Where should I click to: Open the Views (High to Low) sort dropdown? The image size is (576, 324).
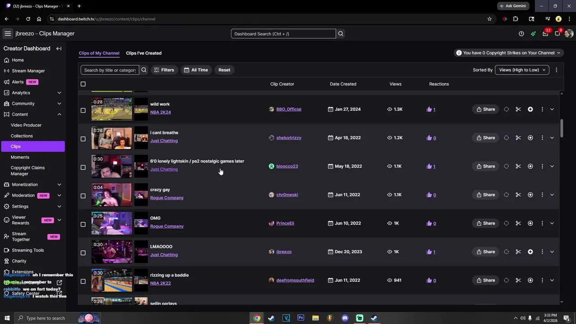(522, 70)
